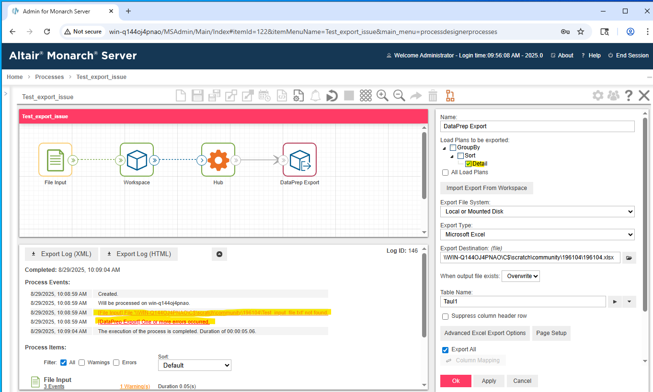
Task: Toggle the grid dots icon
Action: click(x=366, y=96)
